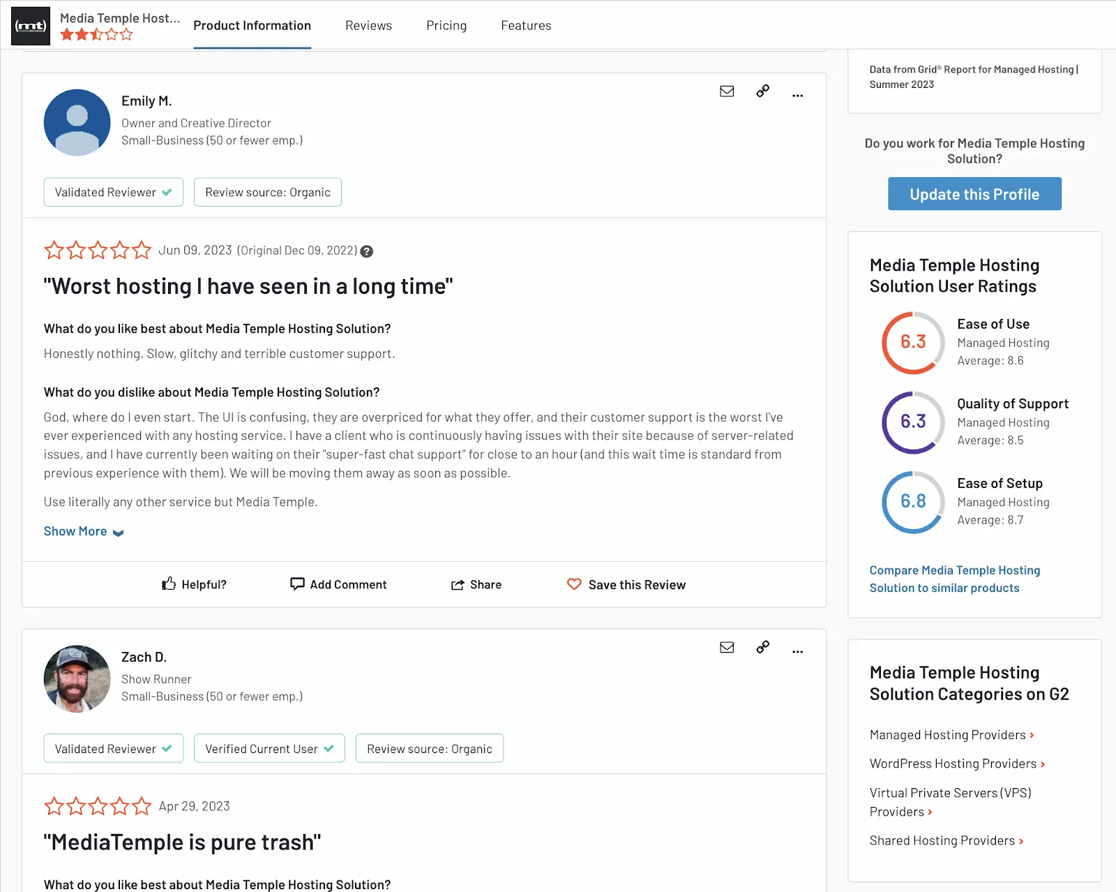This screenshot has height=892, width=1116.
Task: Click Zach D.'s Review source: Organic badge
Action: (430, 748)
